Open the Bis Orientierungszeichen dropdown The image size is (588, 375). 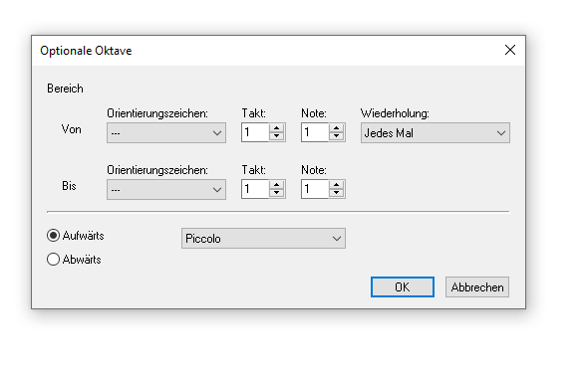[x=166, y=189]
